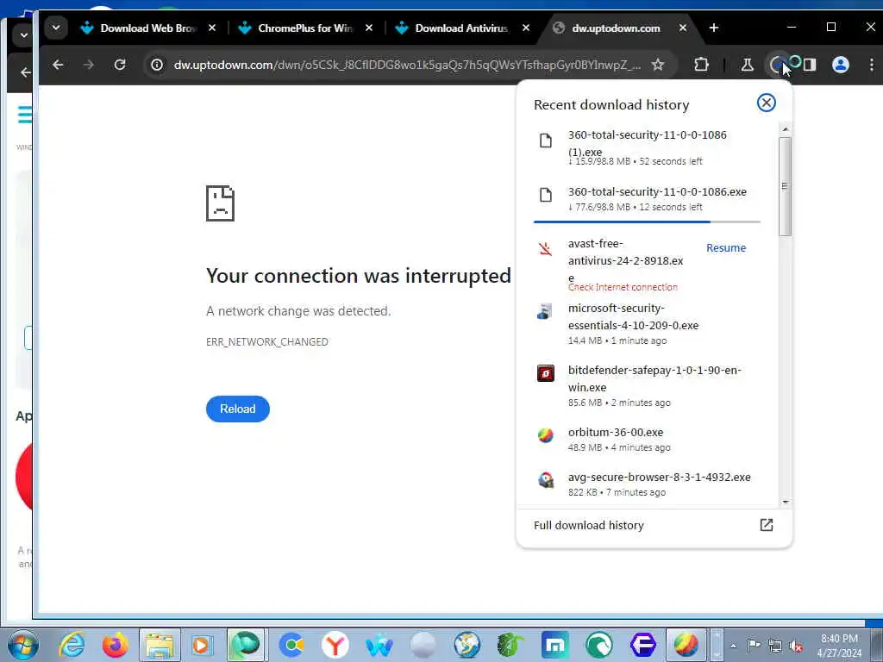Switch to Download Web Browsers tab
The height and width of the screenshot is (662, 883).
click(x=147, y=28)
